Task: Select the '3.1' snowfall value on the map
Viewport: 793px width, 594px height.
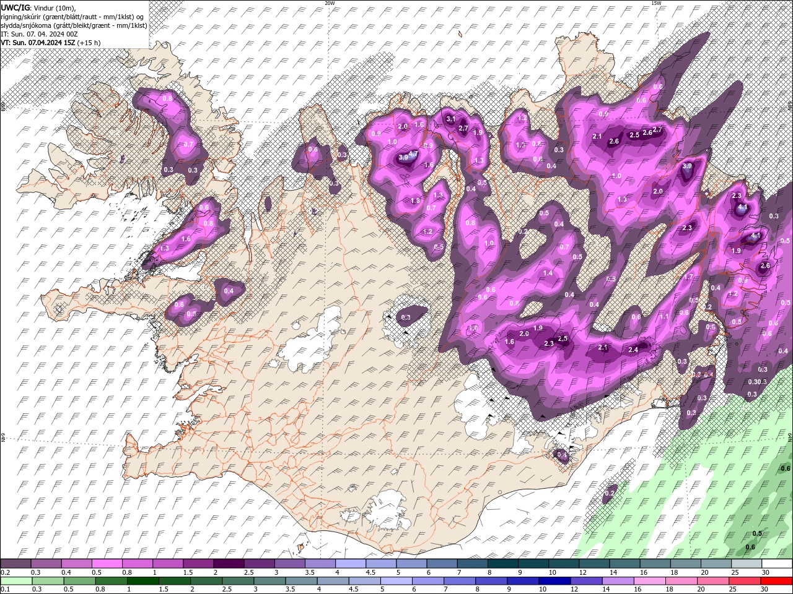Action: click(x=451, y=119)
